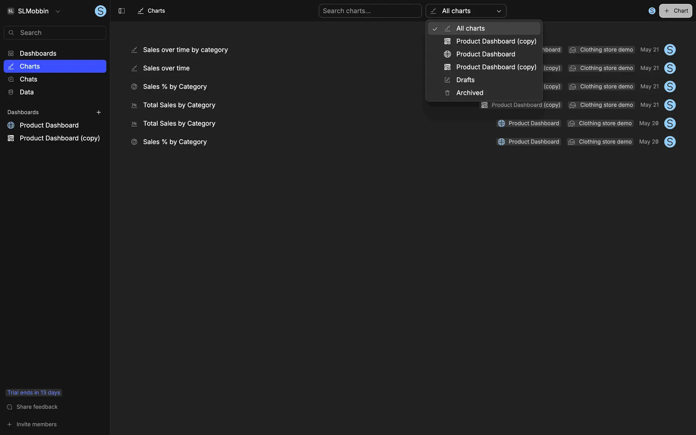
Task: Click the plus icon next to Dashboards
Action: click(x=99, y=112)
